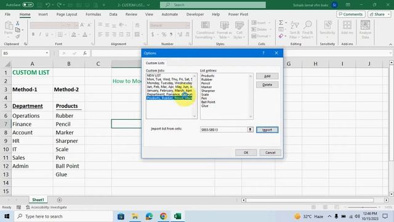Click the Increase Font Size icon

pyautogui.click(x=82, y=25)
